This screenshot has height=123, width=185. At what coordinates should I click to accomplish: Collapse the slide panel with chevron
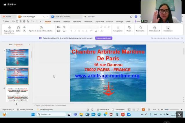29,45
